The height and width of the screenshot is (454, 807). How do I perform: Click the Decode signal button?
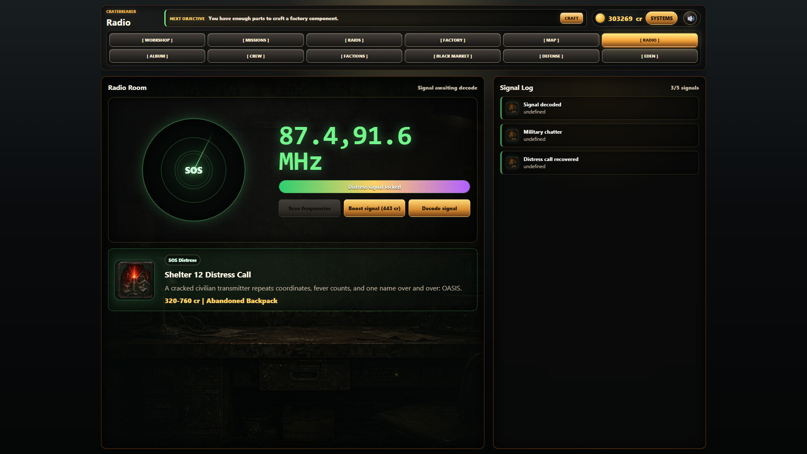tap(439, 209)
